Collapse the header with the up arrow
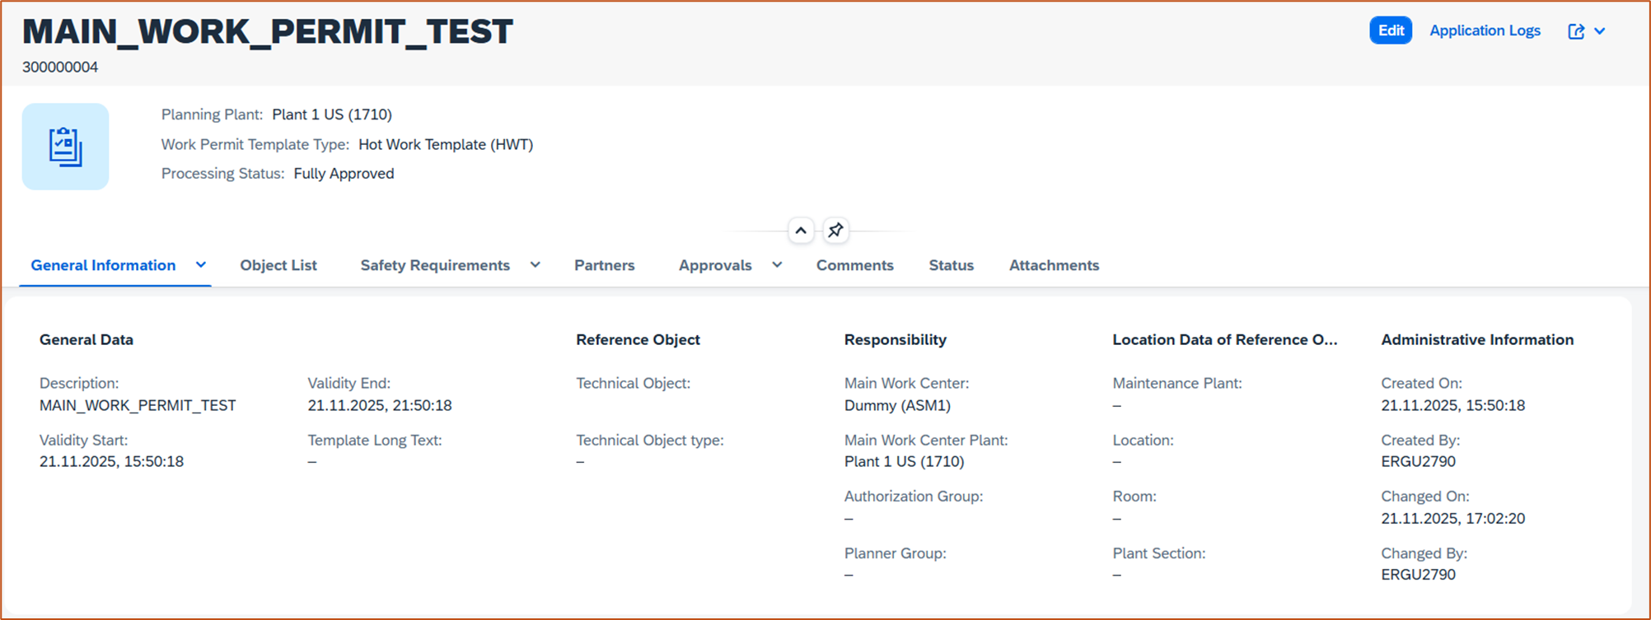1651x620 pixels. pos(801,231)
